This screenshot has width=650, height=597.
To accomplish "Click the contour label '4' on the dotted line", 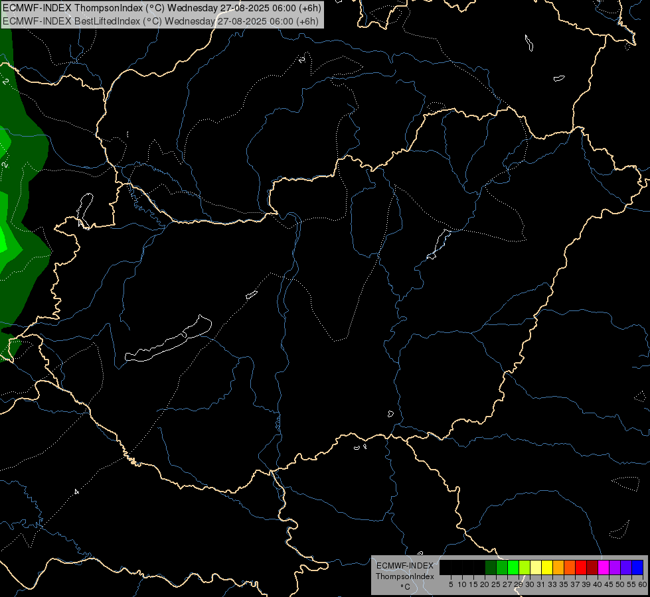I will click(76, 492).
